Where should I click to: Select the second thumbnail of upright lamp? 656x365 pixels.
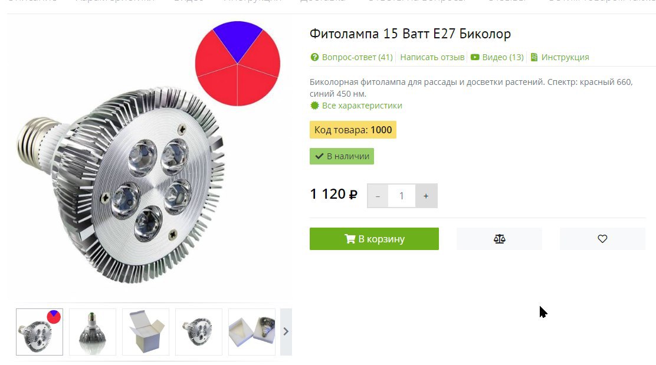pyautogui.click(x=93, y=332)
